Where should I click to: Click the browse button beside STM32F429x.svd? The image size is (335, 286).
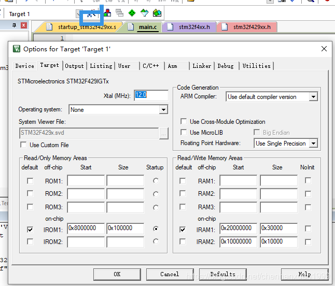[164, 133]
